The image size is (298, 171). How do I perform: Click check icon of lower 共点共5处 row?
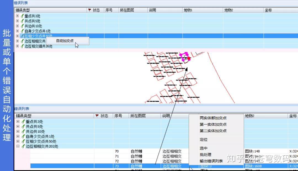[23, 126]
